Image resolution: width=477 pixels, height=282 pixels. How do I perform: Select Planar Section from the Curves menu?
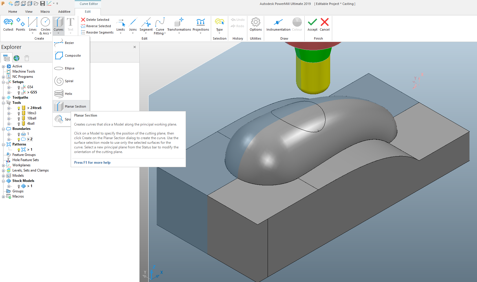click(76, 106)
